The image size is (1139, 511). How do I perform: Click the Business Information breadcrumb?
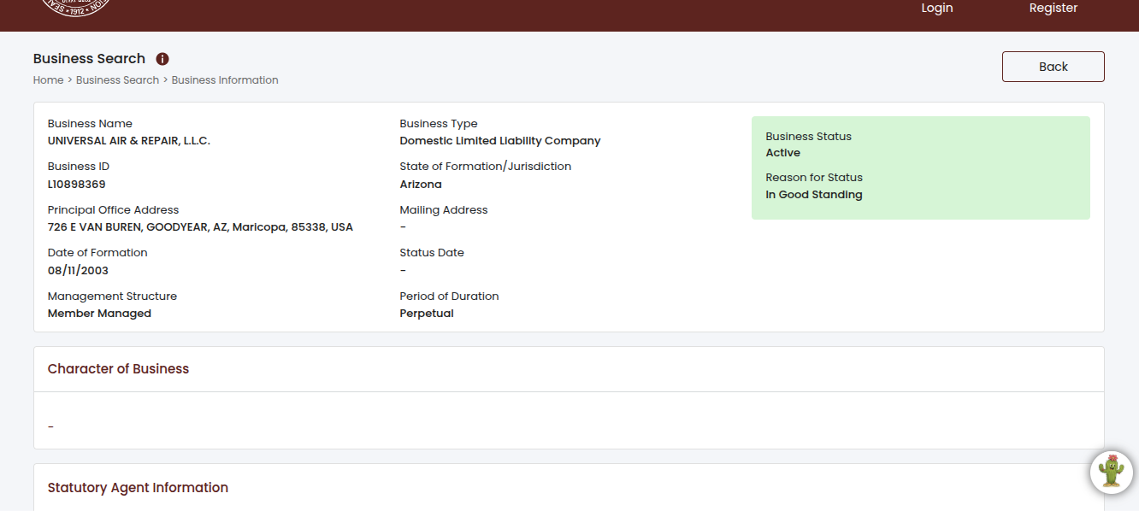(225, 80)
